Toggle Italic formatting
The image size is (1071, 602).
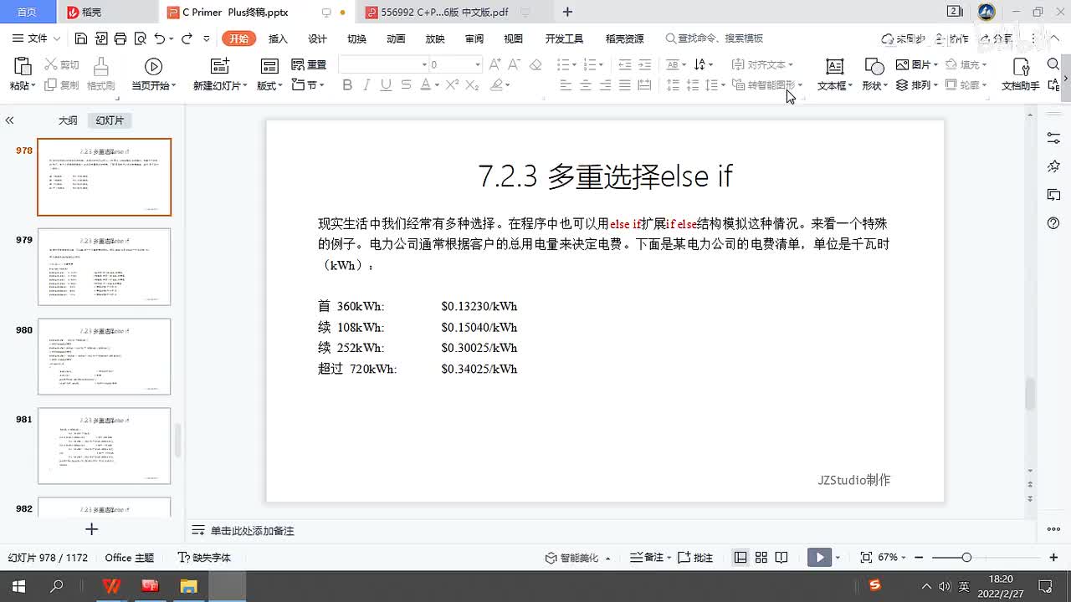pos(366,84)
